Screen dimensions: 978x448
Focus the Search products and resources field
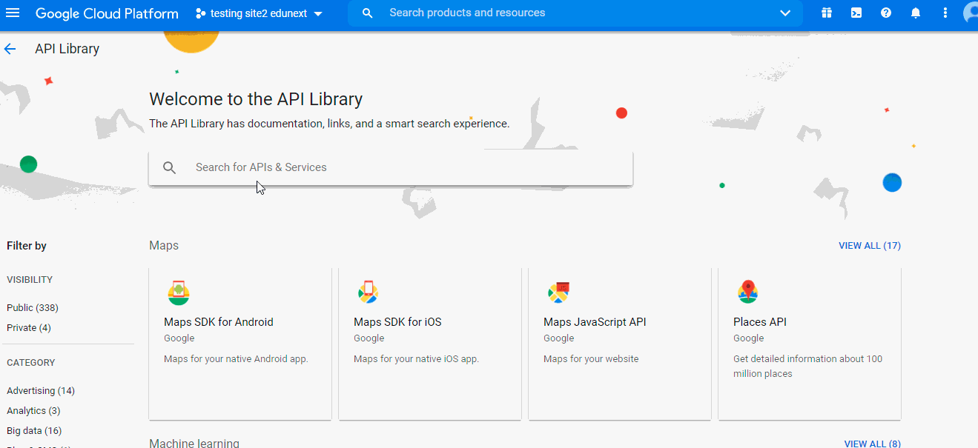click(575, 13)
